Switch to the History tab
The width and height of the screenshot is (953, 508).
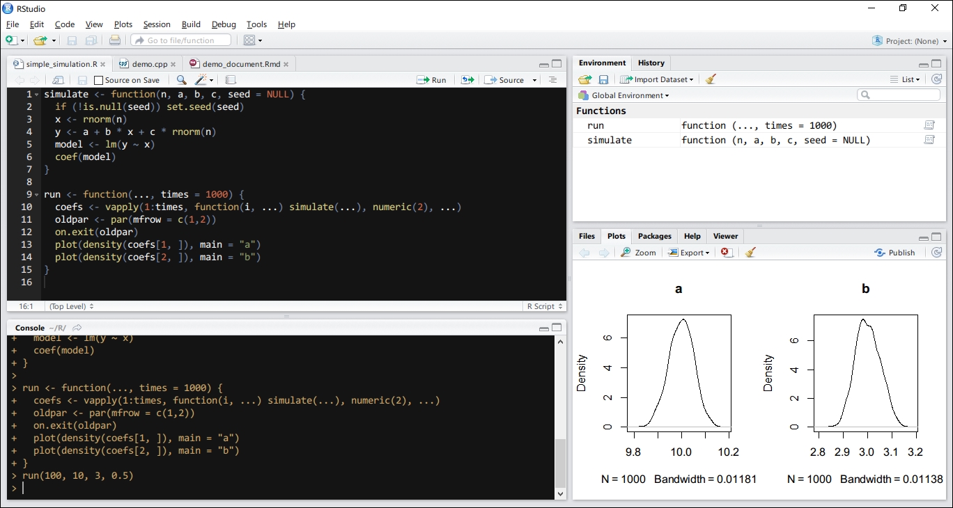click(651, 63)
